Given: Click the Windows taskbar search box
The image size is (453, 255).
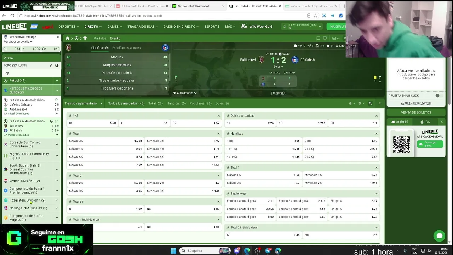Looking at the screenshot, I should click(205, 251).
